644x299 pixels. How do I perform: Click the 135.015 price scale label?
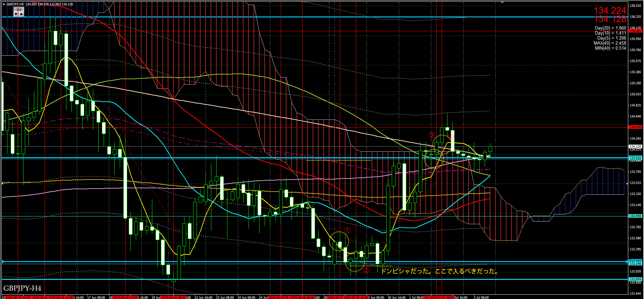tap(636, 94)
